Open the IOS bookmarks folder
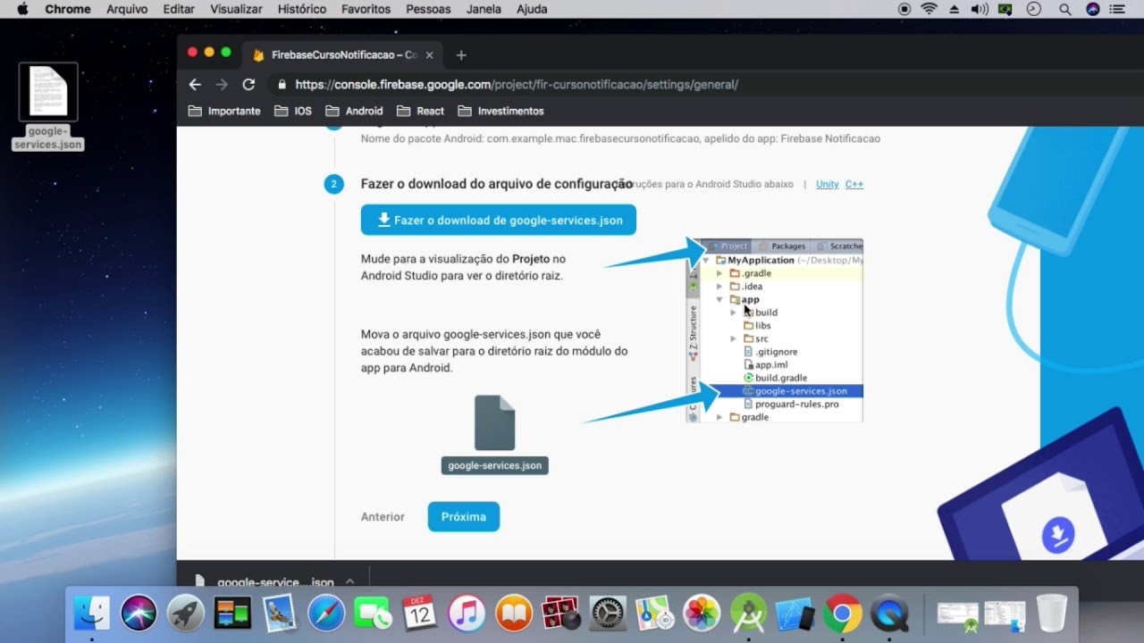This screenshot has height=643, width=1144. (293, 111)
